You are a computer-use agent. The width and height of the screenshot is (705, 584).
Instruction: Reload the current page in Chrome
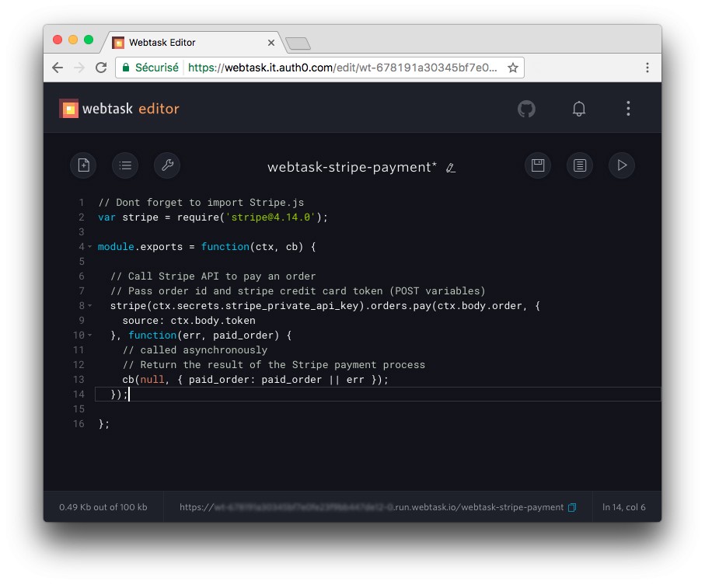(x=100, y=68)
